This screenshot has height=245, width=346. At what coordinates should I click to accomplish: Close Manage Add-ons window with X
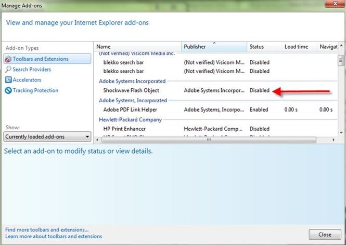pyautogui.click(x=335, y=3)
